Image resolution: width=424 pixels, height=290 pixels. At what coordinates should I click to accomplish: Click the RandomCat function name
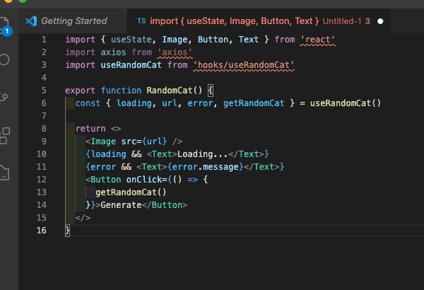click(170, 90)
